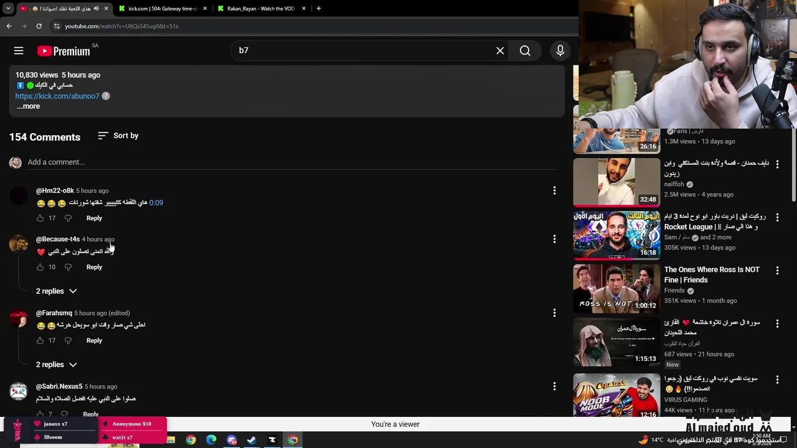
Task: Open the kick.com/abunoo7 link
Action: [x=57, y=96]
